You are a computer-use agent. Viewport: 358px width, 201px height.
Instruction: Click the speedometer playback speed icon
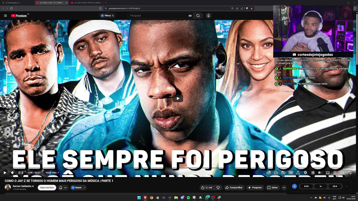point(276,173)
